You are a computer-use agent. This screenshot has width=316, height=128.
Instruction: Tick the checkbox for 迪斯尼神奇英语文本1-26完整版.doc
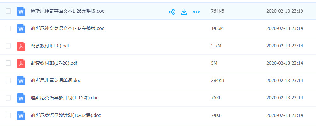click(x=8, y=11)
